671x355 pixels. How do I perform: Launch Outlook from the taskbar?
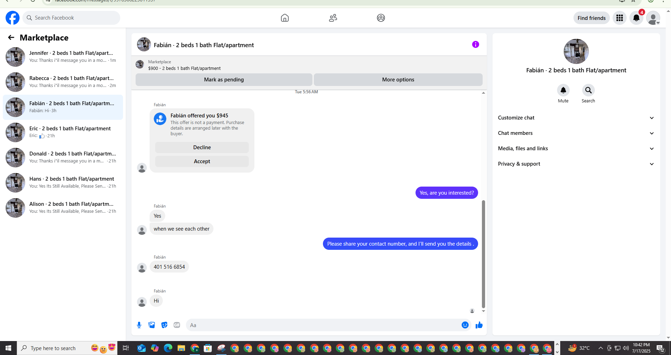point(142,348)
